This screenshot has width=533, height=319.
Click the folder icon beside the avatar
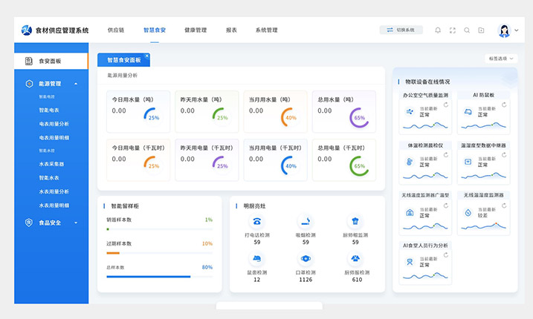(x=481, y=30)
